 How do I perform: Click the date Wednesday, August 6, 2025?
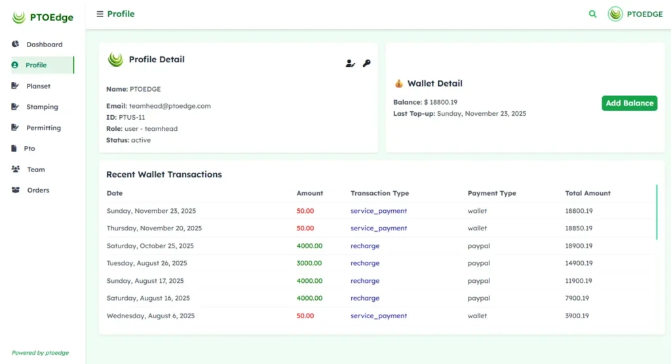click(151, 316)
